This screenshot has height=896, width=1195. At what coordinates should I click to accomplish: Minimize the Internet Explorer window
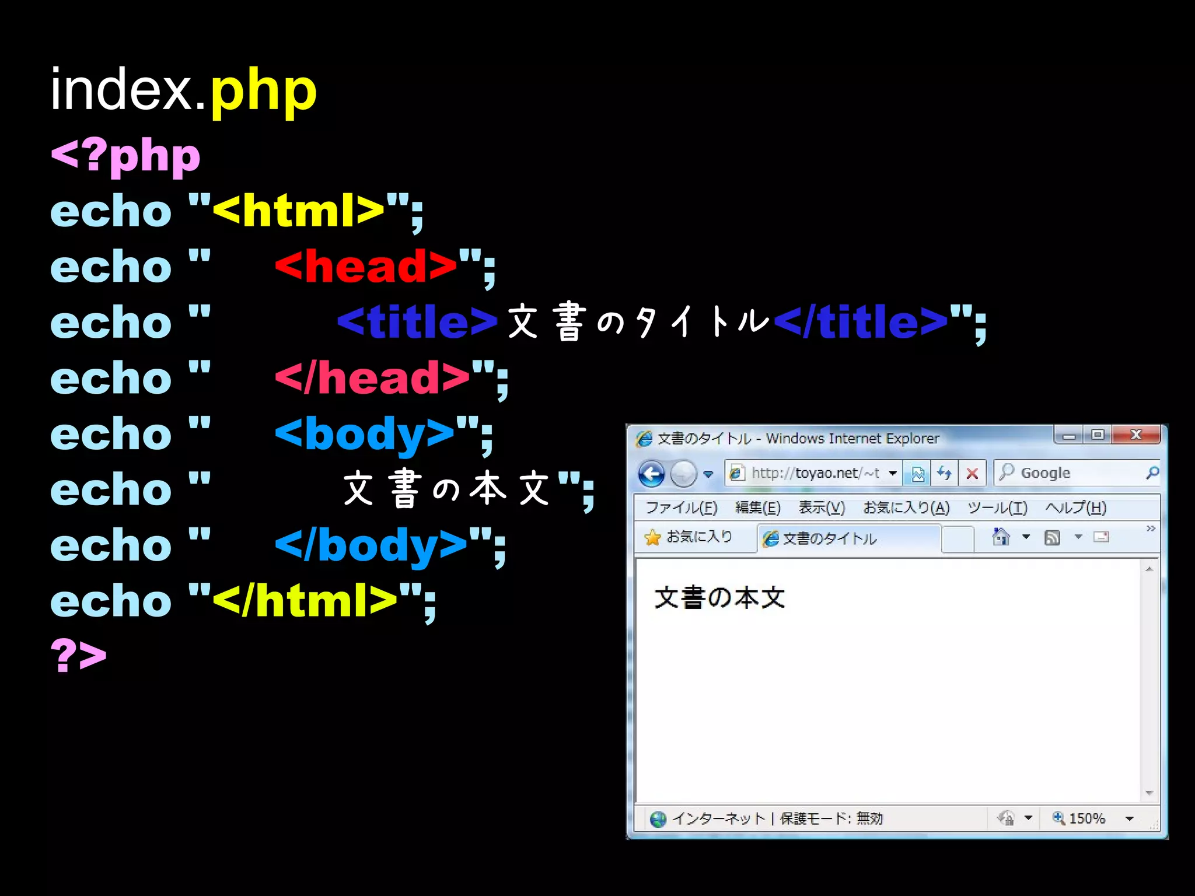click(1069, 435)
